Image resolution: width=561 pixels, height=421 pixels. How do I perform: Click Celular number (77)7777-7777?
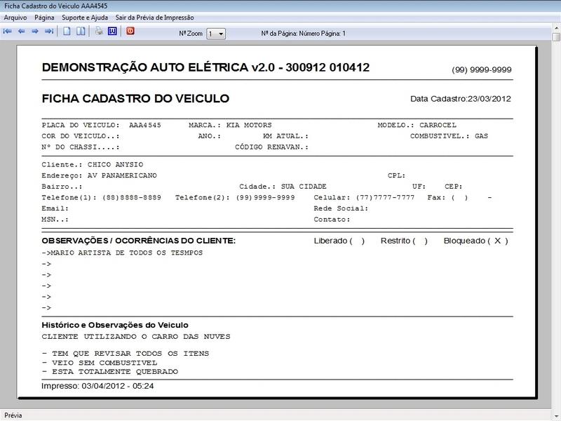(x=385, y=198)
